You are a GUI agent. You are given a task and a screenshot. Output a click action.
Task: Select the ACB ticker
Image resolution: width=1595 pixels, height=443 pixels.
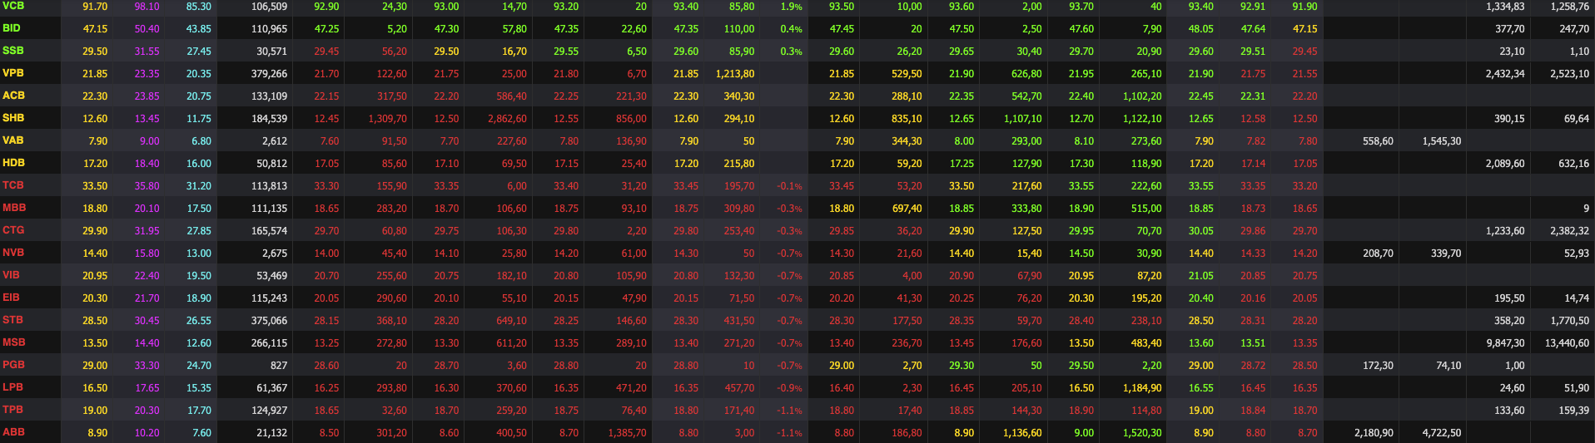13,96
